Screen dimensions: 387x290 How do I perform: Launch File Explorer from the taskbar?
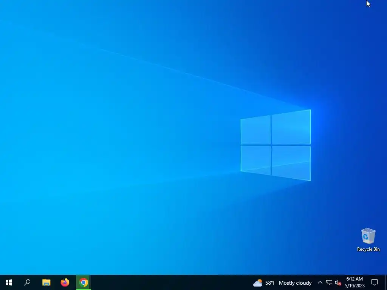(x=46, y=282)
